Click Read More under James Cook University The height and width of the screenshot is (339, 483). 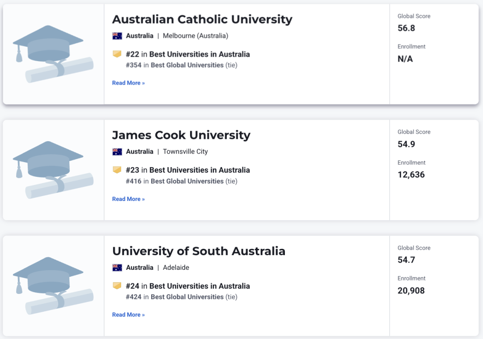128,199
